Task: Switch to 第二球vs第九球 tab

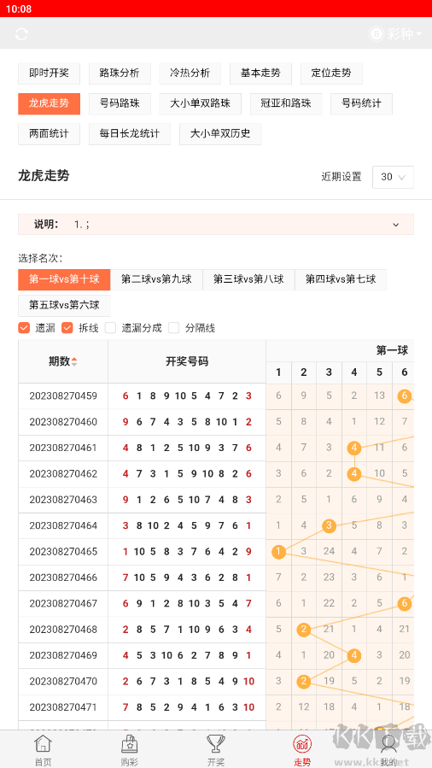Action: click(156, 279)
